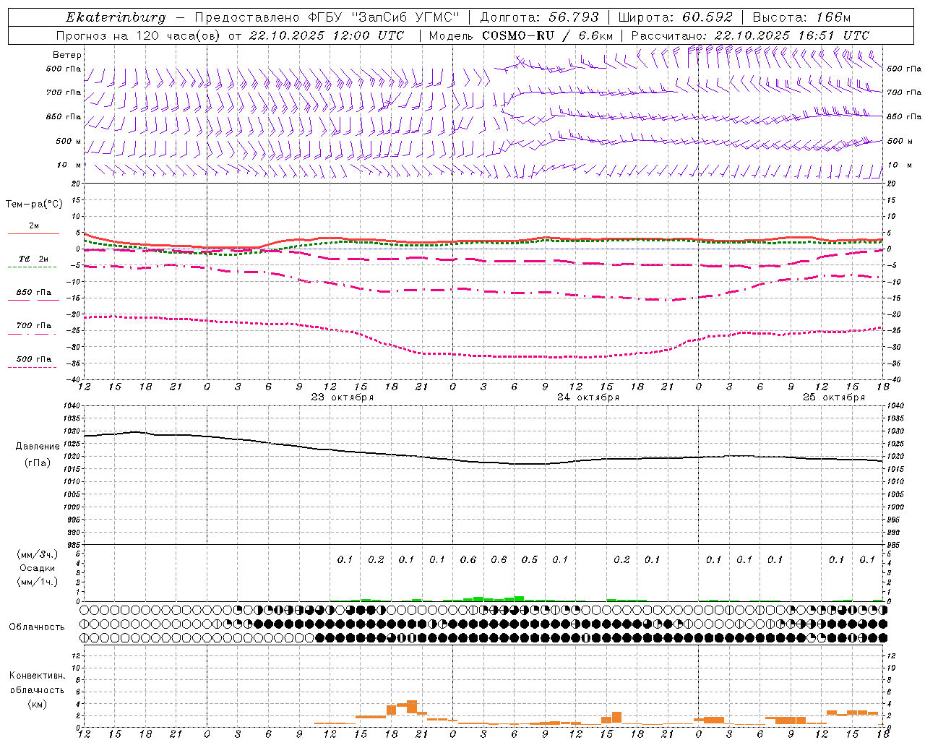Click the 850 гПа temperature legend entry

tap(34, 293)
